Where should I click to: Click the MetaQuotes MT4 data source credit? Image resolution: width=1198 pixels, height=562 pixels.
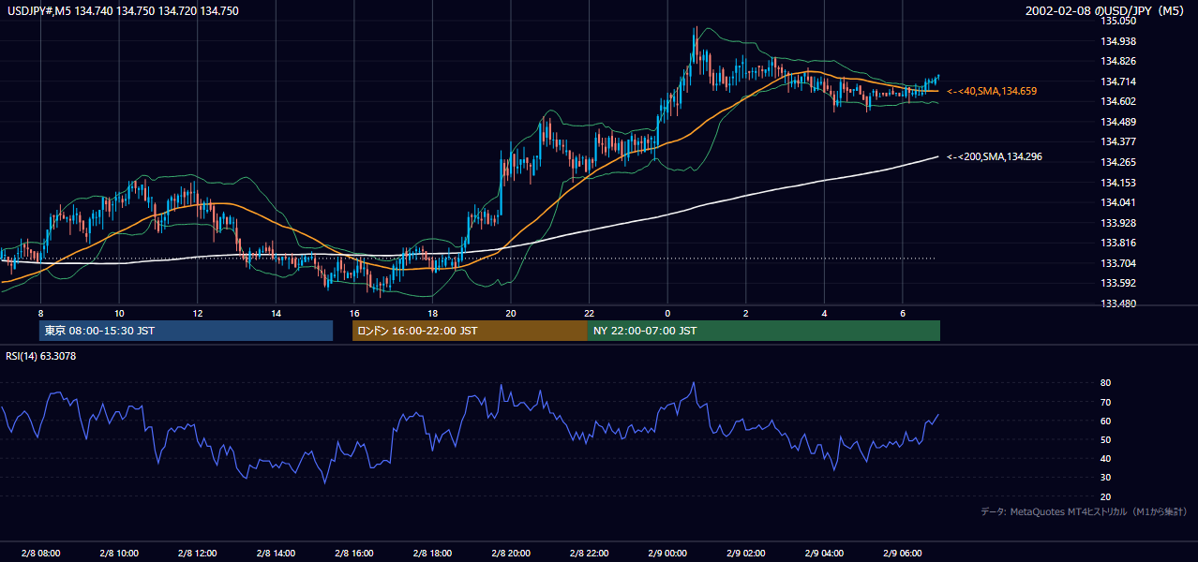(x=1085, y=511)
